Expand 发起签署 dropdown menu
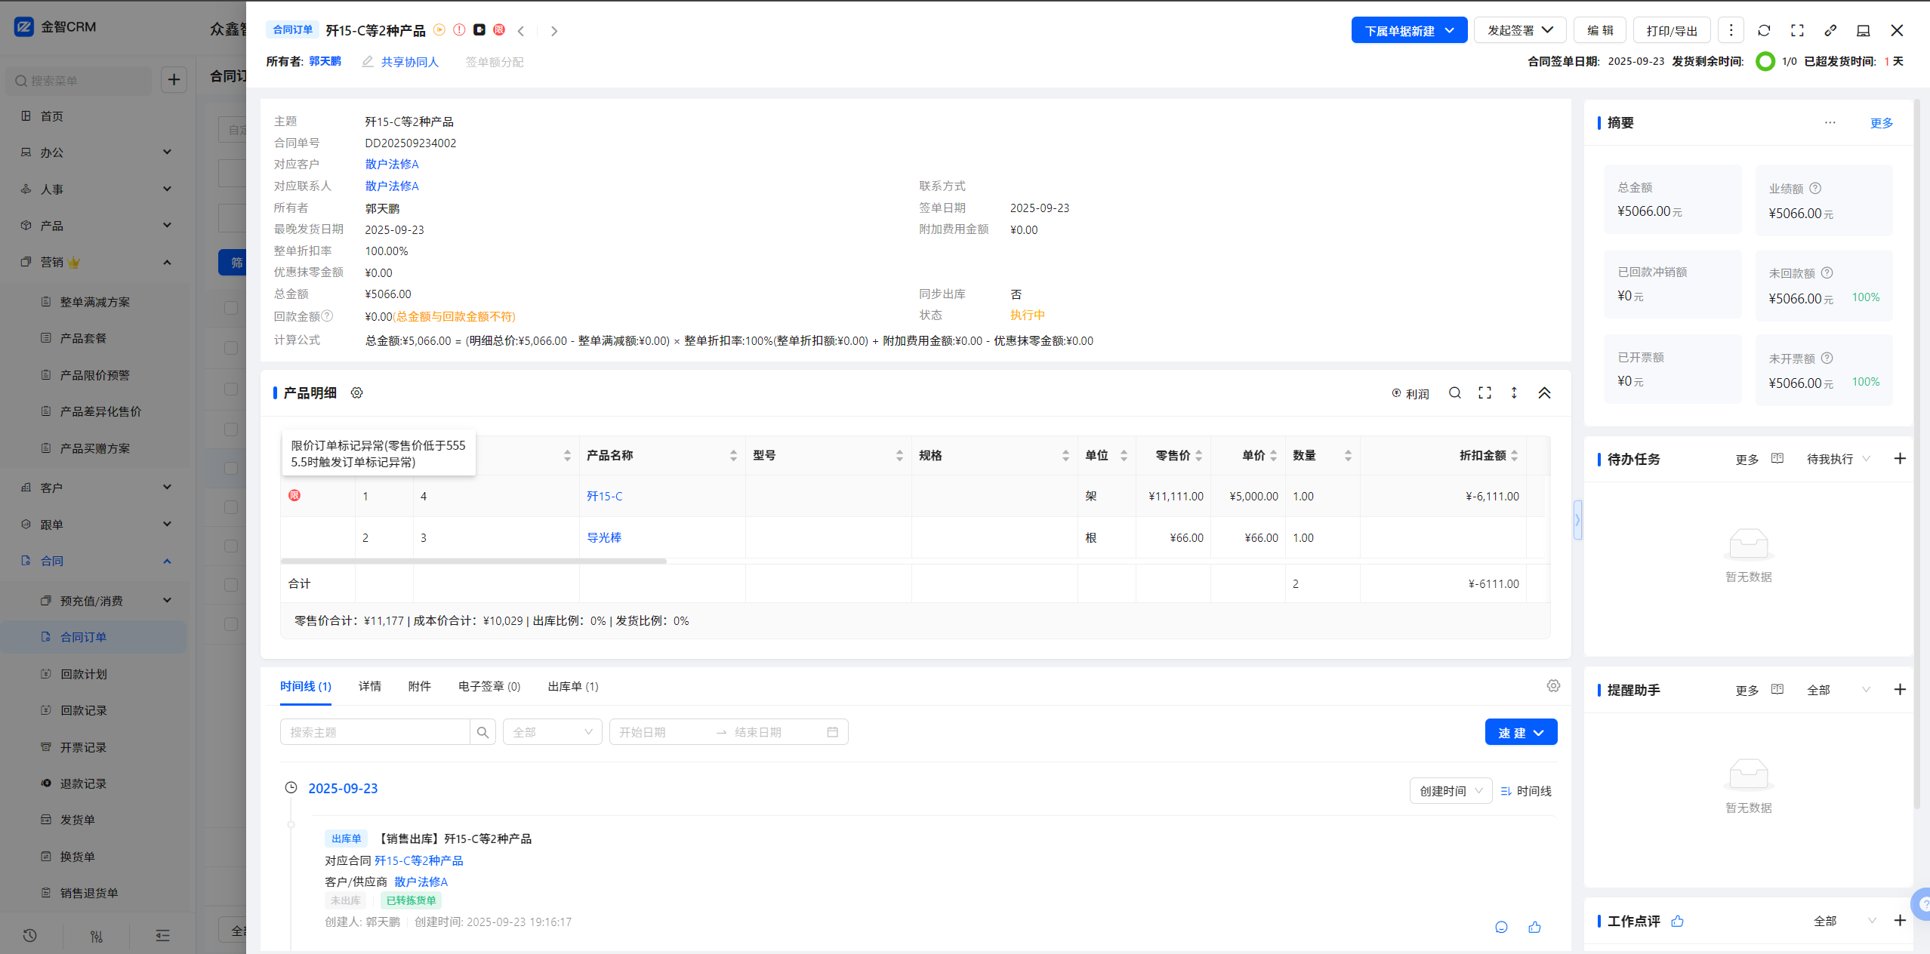 [x=1519, y=30]
